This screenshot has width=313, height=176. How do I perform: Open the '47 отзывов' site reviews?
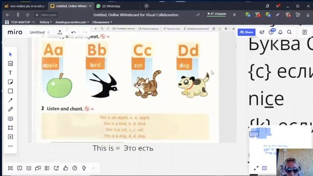click(x=216, y=14)
